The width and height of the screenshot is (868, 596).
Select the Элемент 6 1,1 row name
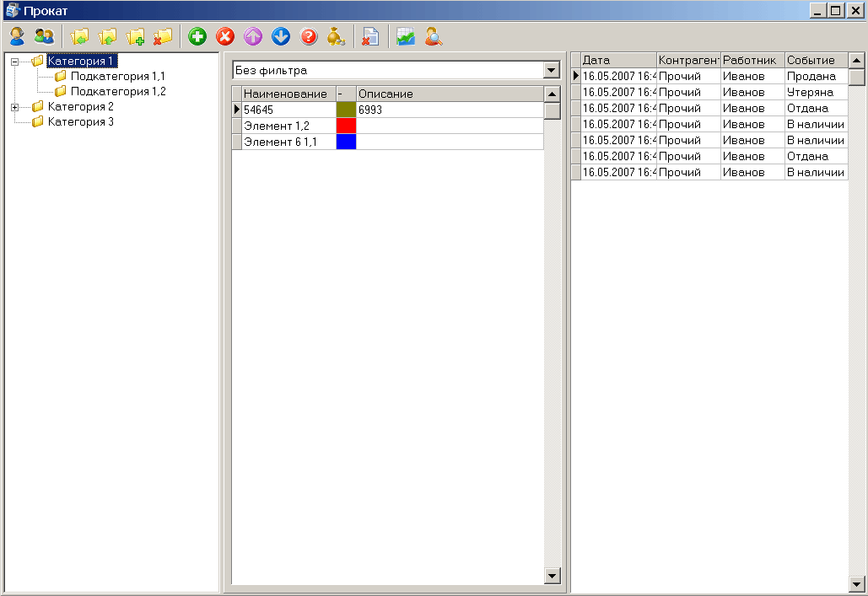coord(289,142)
